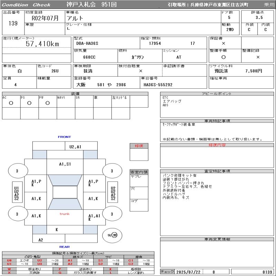Click the rear-right tire circle on the diagram
This screenshot has height=276, width=276.
tap(112, 214)
